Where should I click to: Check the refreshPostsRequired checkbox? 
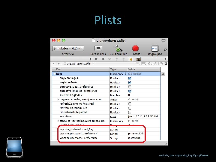point(130,112)
